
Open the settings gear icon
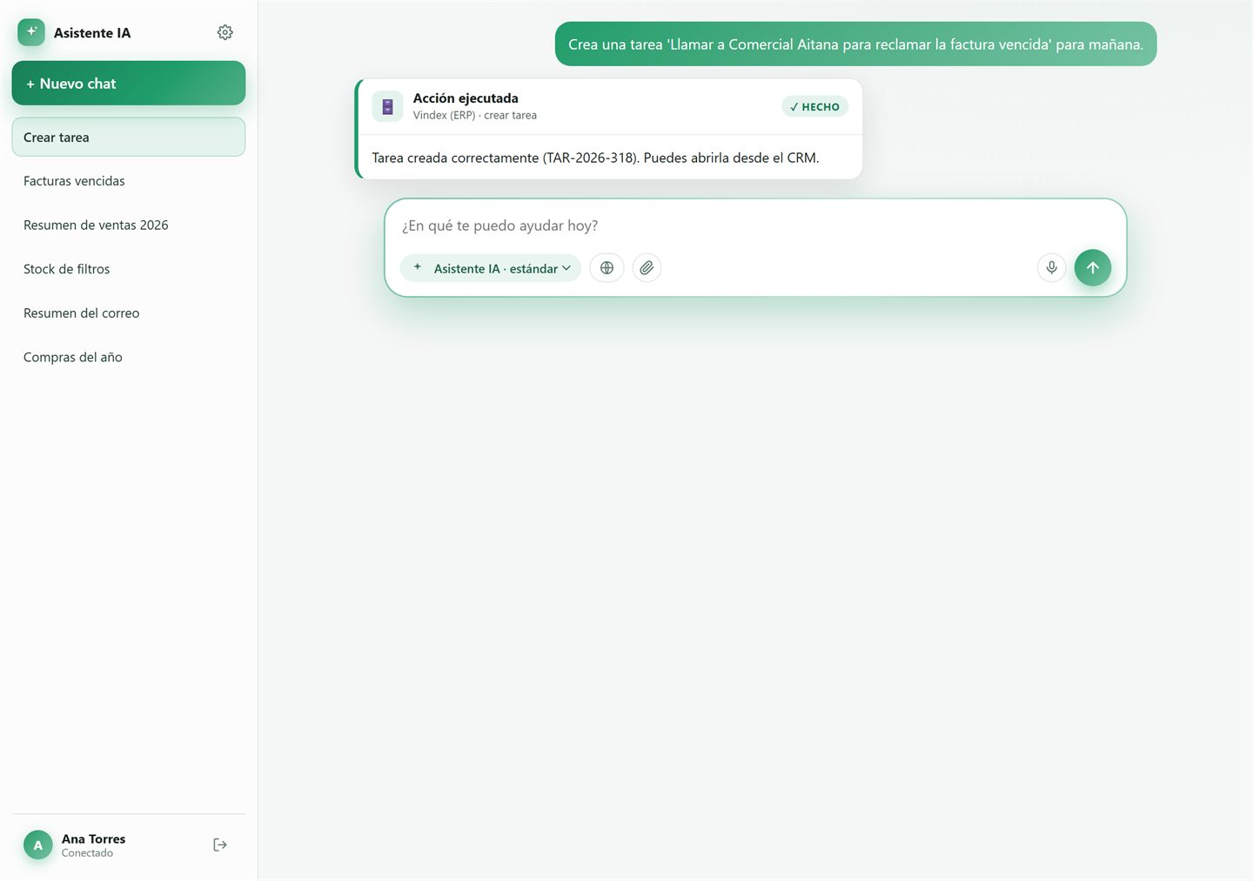pyautogui.click(x=224, y=32)
